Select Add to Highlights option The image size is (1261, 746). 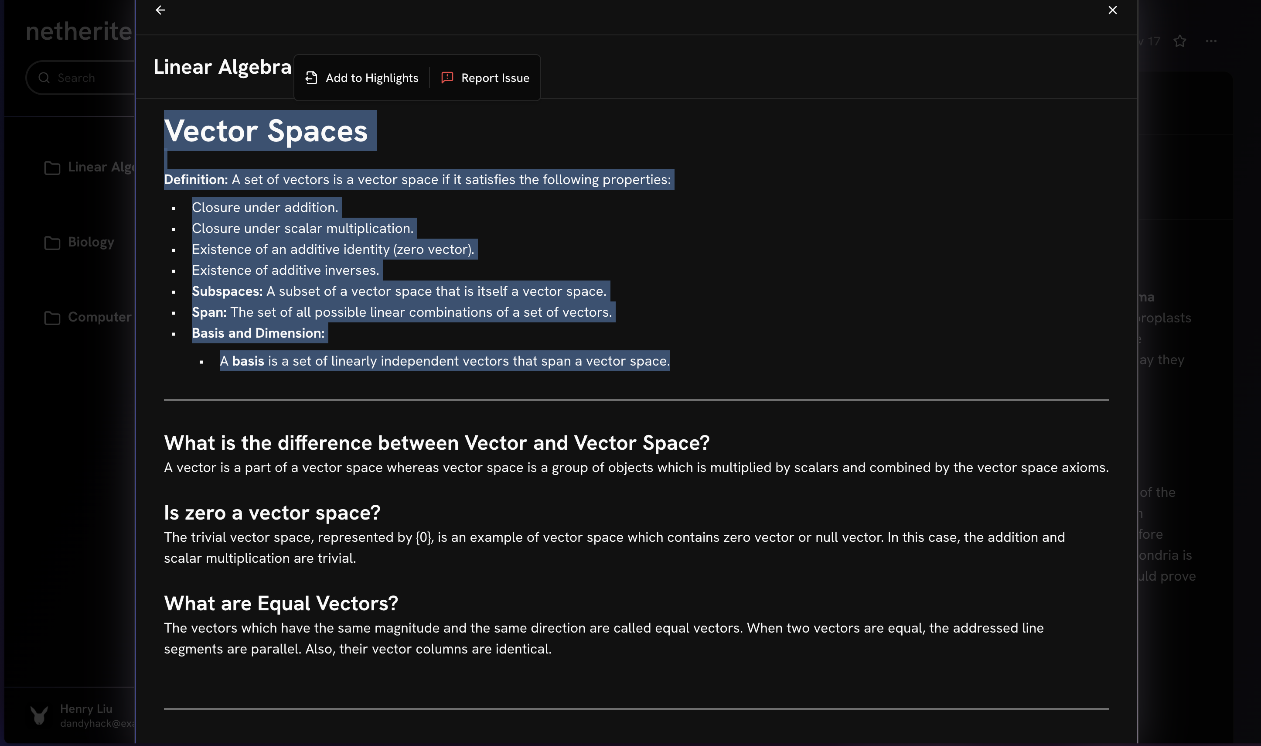[372, 78]
